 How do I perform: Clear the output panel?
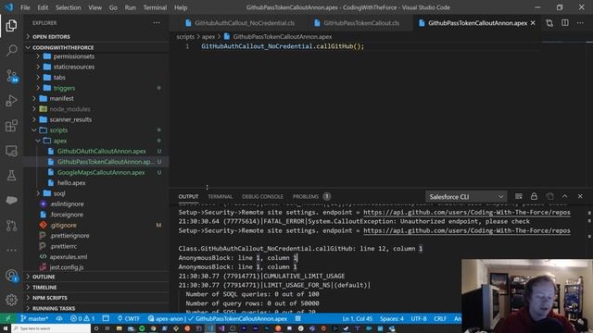519,196
